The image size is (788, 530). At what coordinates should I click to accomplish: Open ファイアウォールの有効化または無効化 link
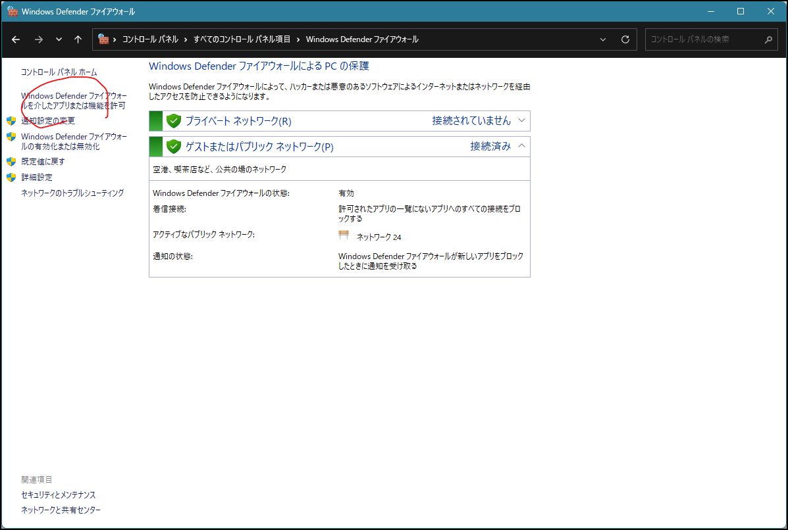(x=74, y=141)
